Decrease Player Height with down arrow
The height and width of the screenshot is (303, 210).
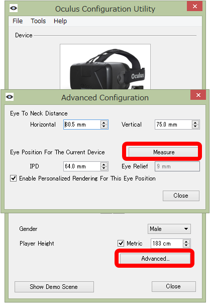click(186, 245)
